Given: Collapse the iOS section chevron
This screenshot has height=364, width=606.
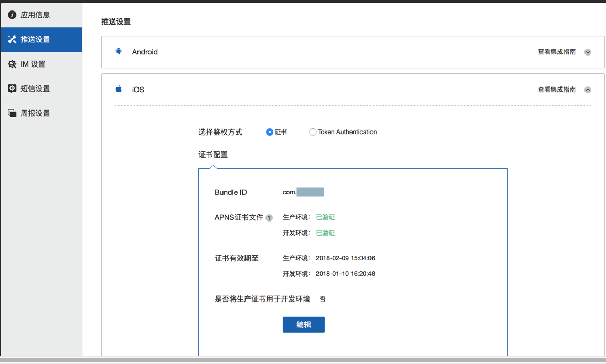Looking at the screenshot, I should (x=588, y=90).
